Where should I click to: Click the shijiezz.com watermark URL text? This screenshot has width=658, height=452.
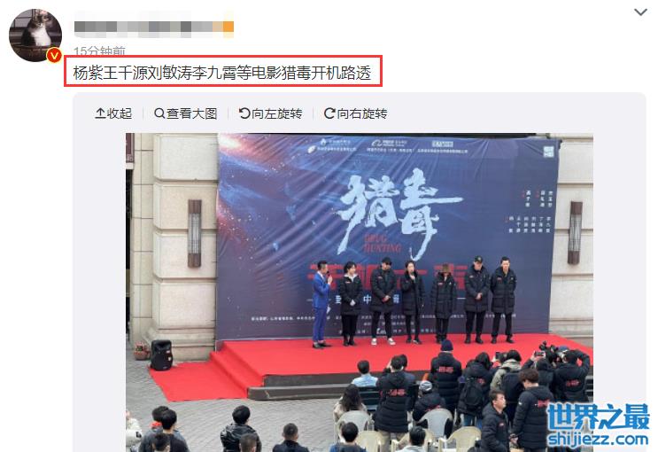598,439
